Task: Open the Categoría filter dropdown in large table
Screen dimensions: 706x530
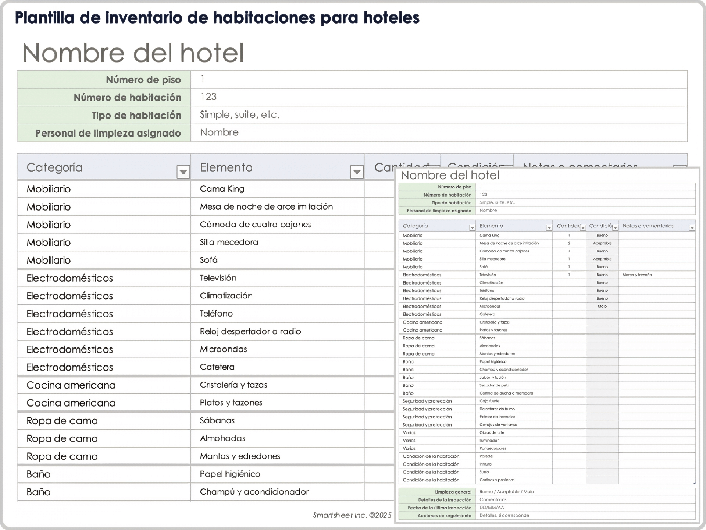Action: [183, 172]
